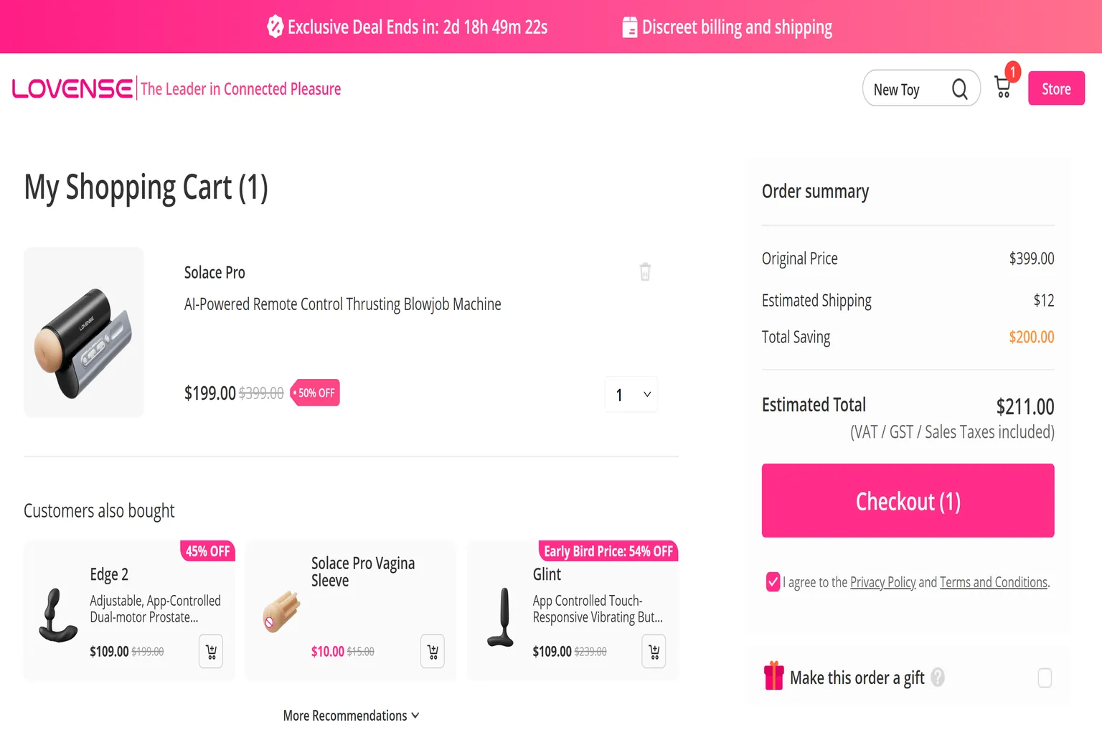This screenshot has height=735, width=1102.
Task: Click the Solace Pro product title
Action: pos(215,273)
